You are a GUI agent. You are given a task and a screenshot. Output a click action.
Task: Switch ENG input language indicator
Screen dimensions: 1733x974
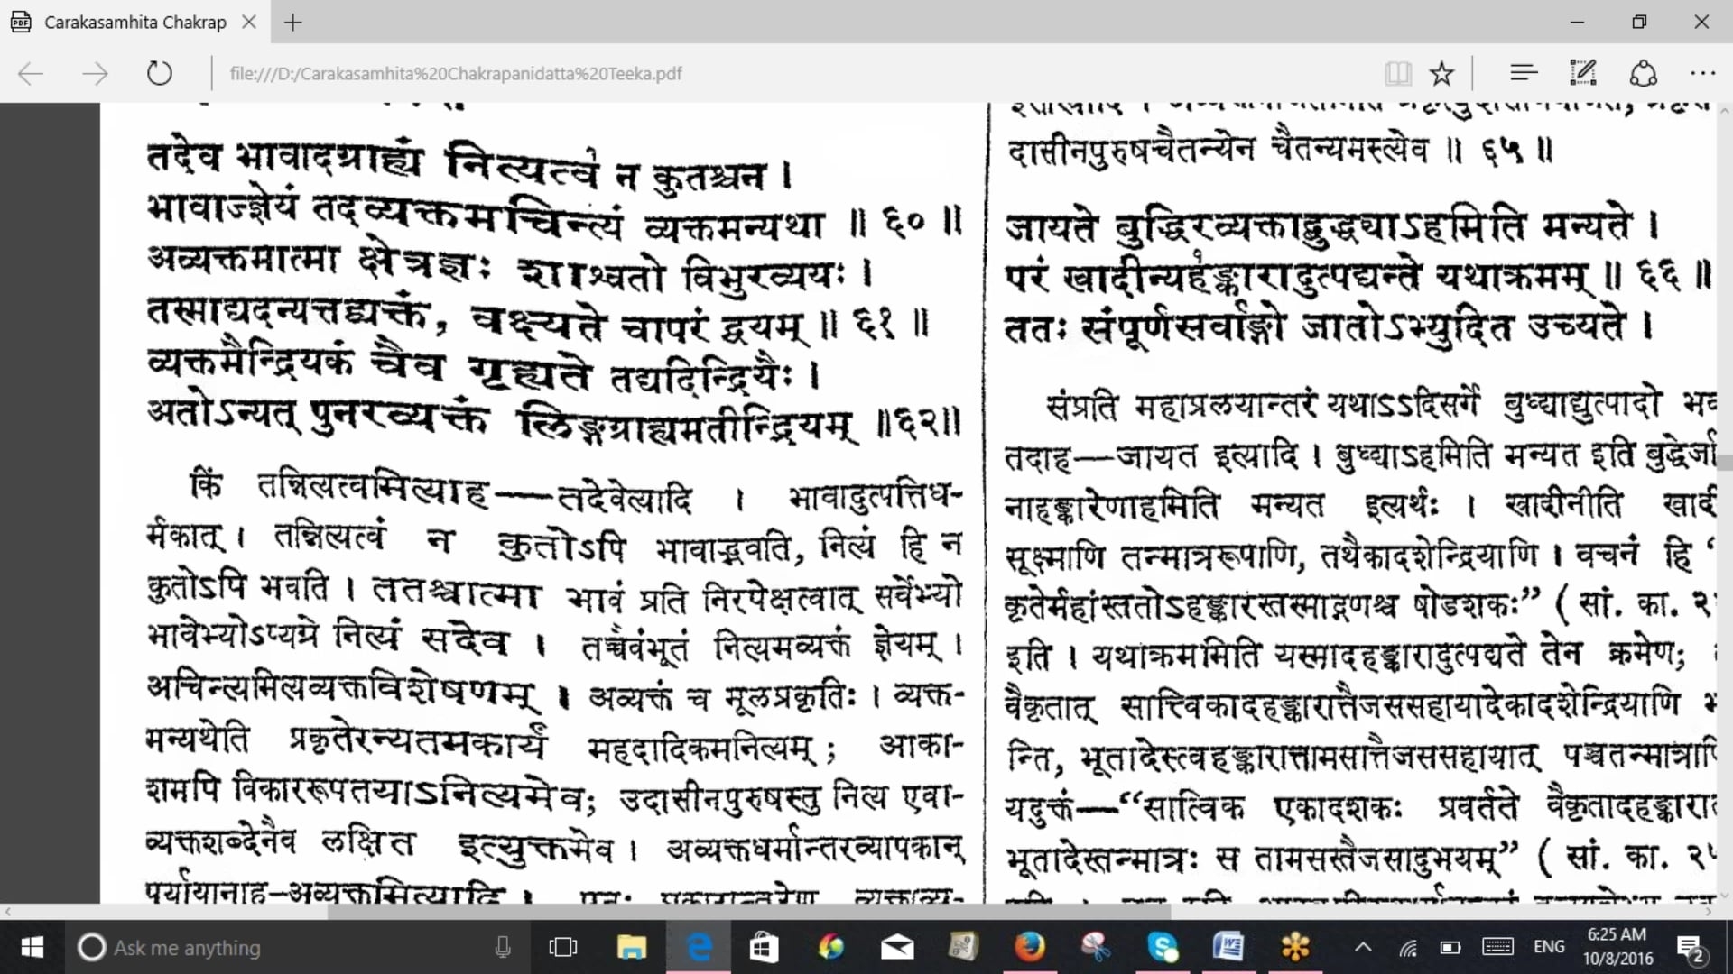click(1549, 947)
